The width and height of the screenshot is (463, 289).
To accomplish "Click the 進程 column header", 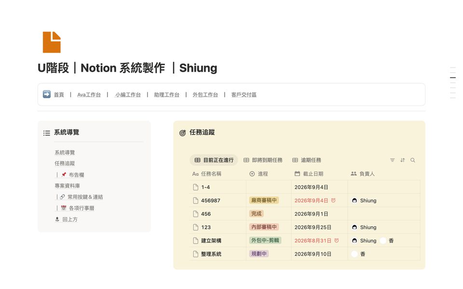I will tap(259, 174).
